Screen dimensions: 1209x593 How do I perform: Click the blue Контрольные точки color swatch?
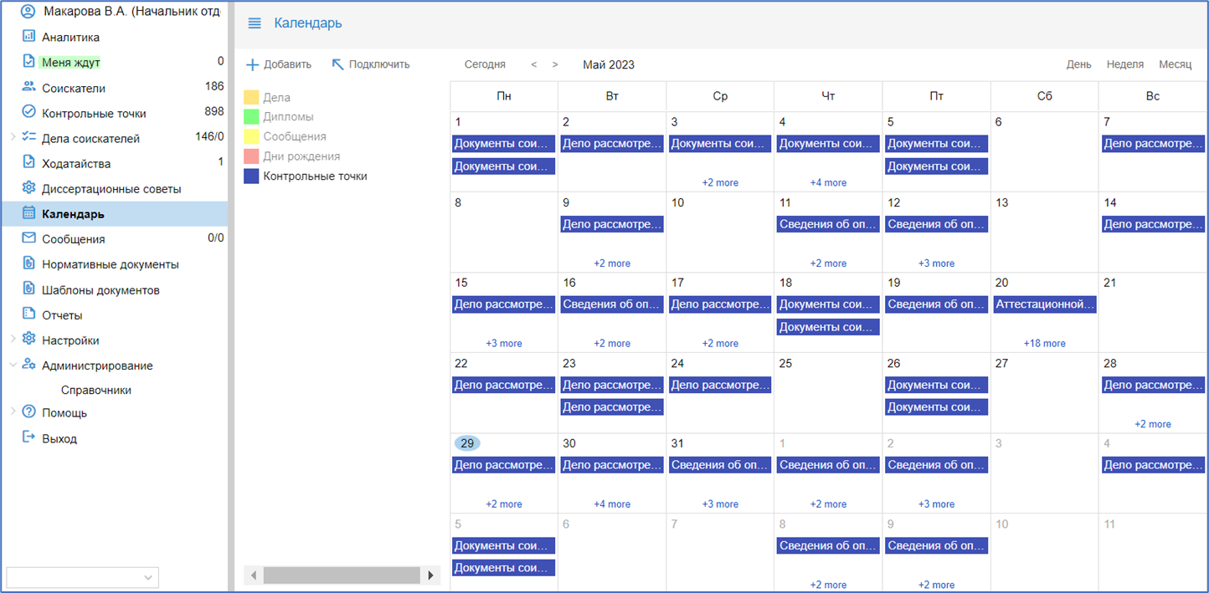click(251, 176)
